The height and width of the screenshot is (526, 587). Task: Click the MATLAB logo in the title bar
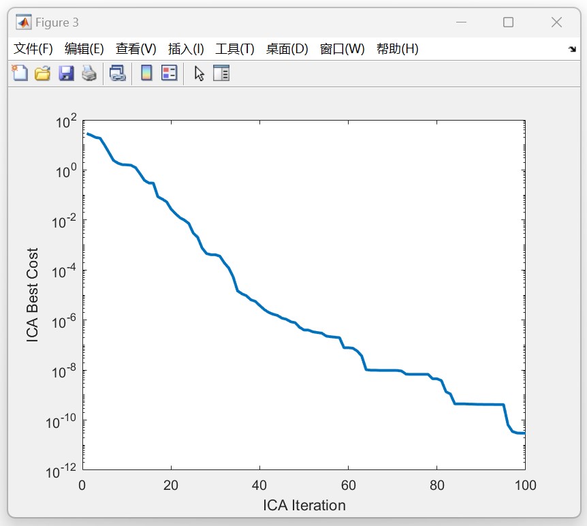(x=24, y=22)
